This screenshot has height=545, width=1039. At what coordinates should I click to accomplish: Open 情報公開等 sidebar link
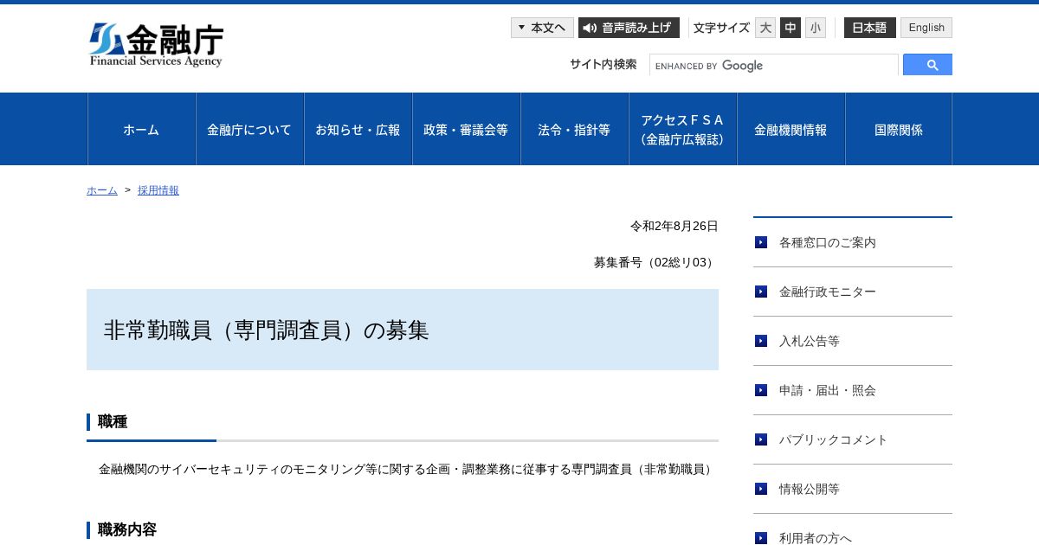pos(853,489)
